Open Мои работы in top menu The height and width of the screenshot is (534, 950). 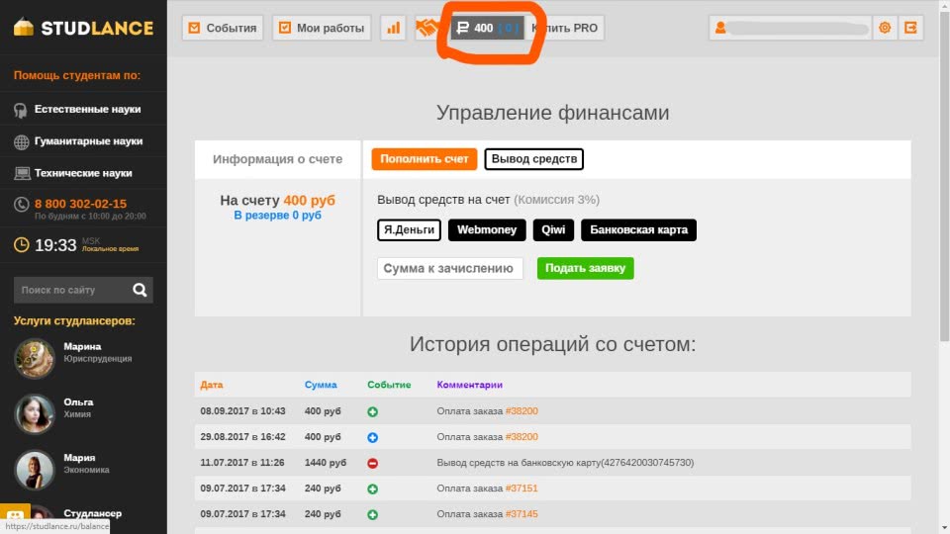click(321, 28)
